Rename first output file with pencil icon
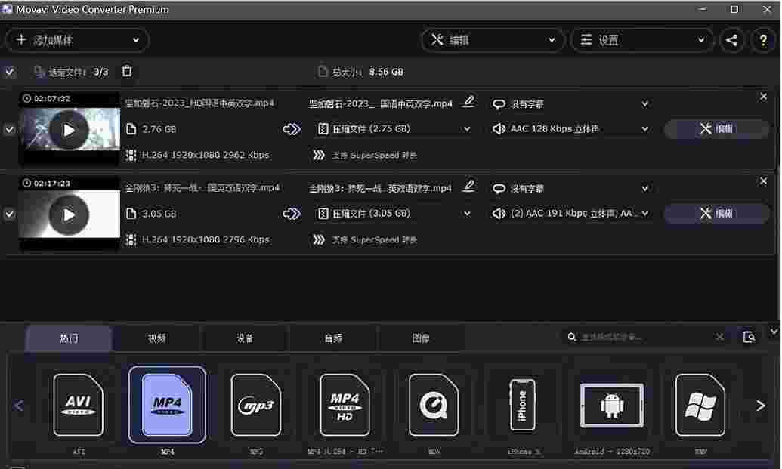The width and height of the screenshot is (782, 469). click(x=468, y=102)
